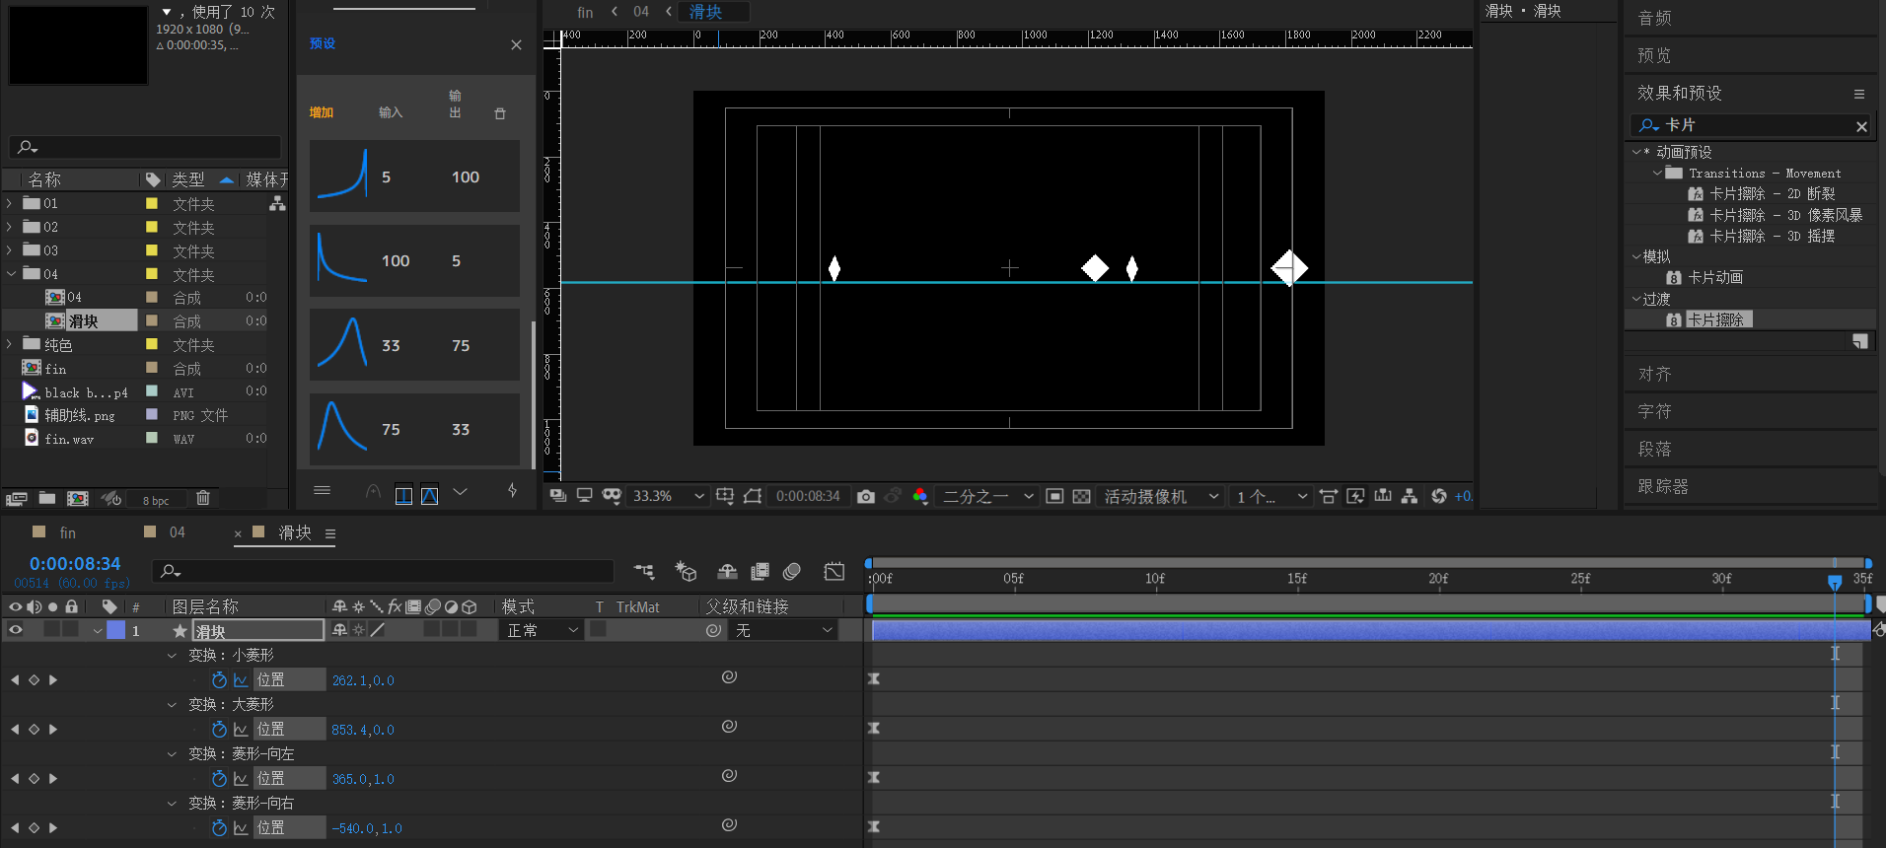Click position value 262.1,0.0

coord(363,680)
